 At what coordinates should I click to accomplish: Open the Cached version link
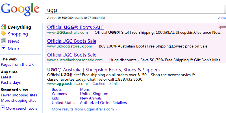pos(99,83)
